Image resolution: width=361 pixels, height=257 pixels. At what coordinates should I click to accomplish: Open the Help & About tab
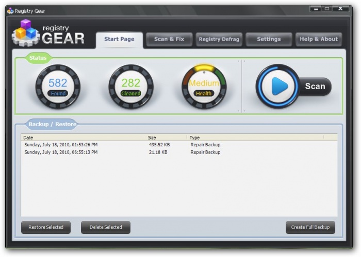(x=319, y=39)
